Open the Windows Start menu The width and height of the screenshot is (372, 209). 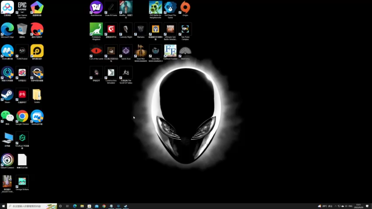click(x=3, y=206)
